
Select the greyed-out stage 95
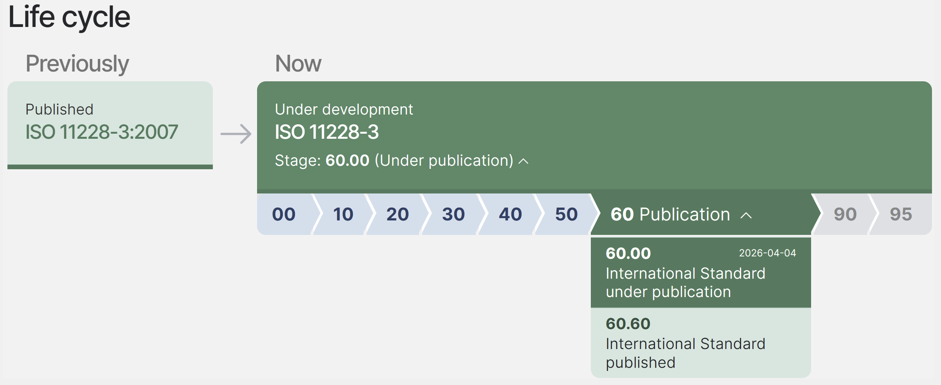click(x=900, y=214)
